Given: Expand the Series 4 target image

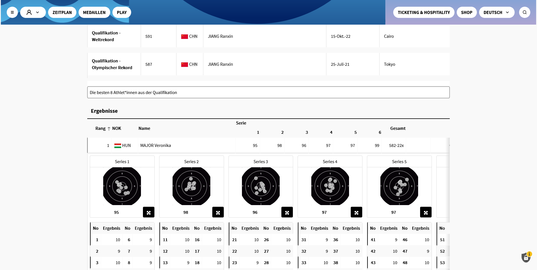Looking at the screenshot, I should pos(356,212).
